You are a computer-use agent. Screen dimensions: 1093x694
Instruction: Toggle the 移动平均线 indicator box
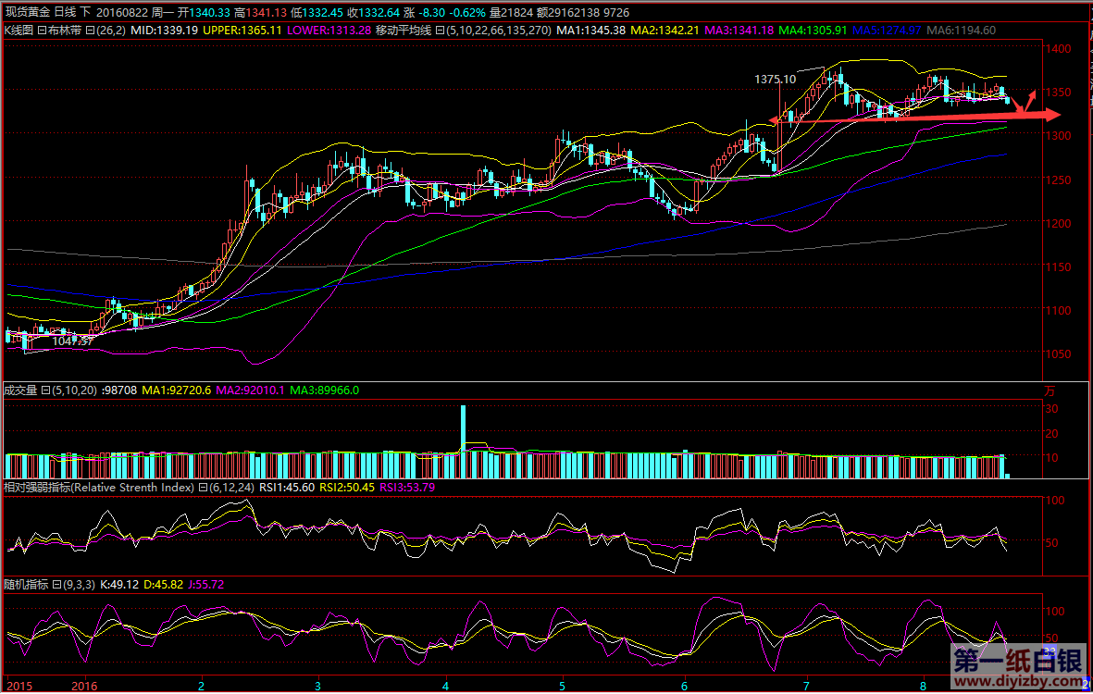point(439,31)
